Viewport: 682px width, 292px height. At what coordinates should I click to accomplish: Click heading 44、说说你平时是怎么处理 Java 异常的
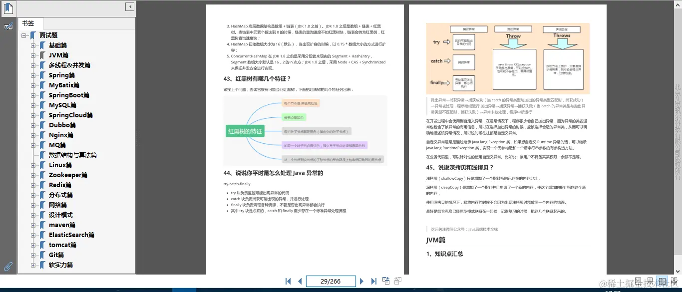tap(273, 173)
